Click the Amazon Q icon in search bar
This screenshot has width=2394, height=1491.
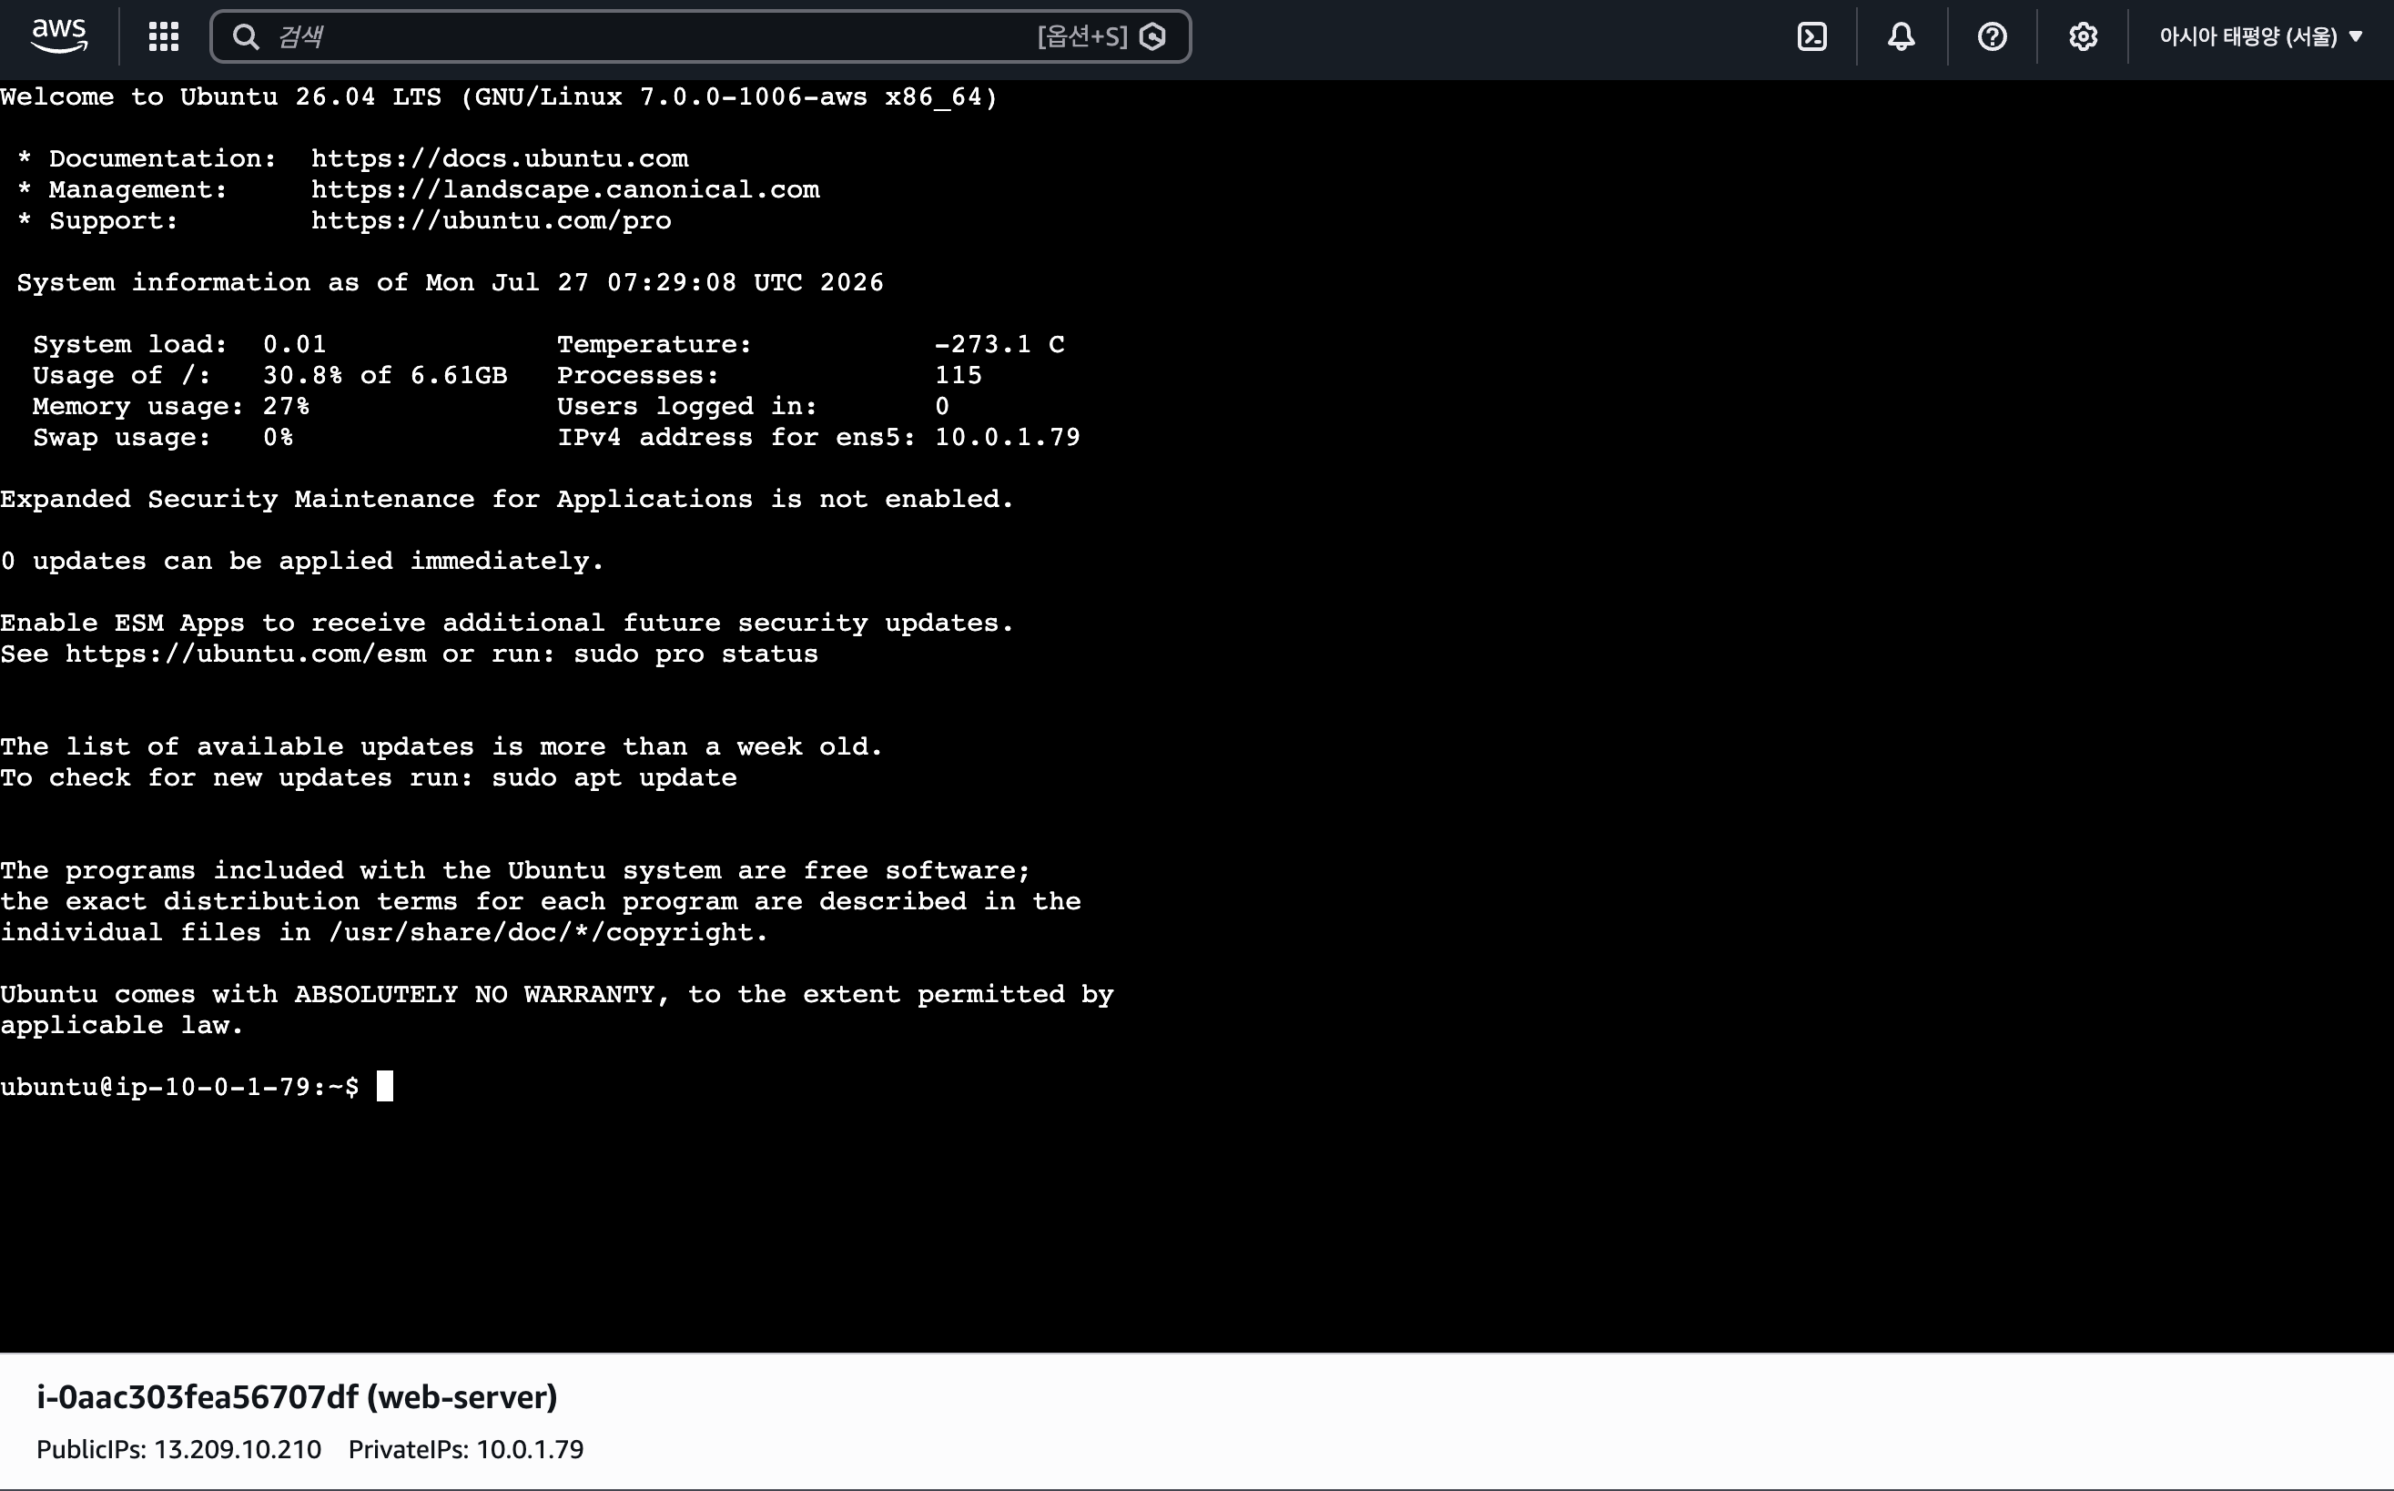tap(1152, 36)
